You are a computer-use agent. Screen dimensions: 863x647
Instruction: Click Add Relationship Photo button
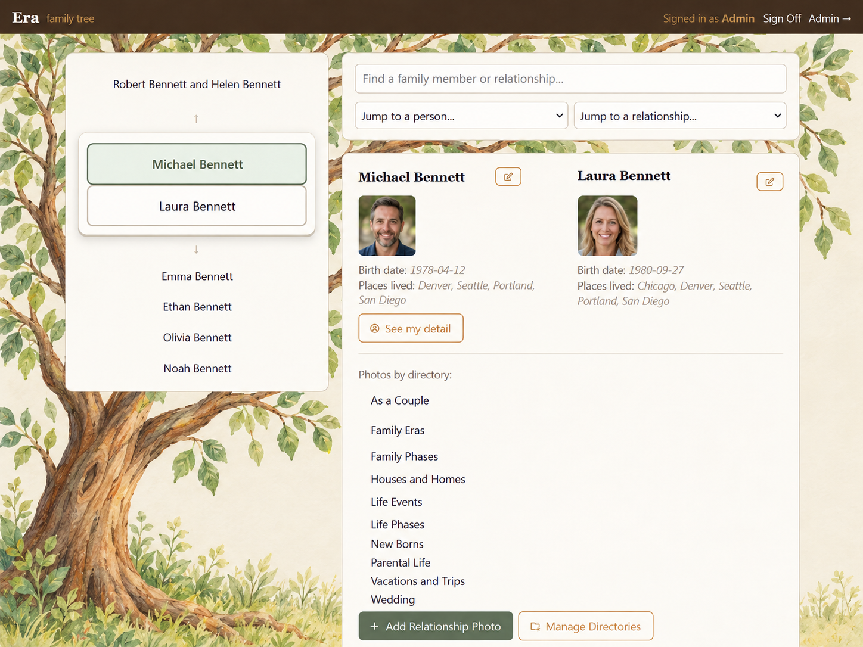point(436,626)
